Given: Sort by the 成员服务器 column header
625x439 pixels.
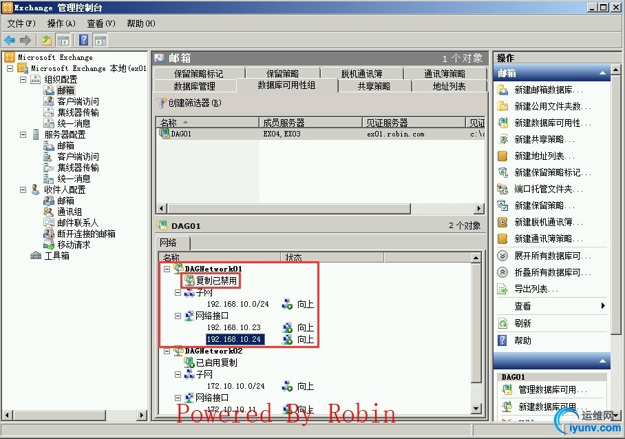Looking at the screenshot, I should 310,122.
